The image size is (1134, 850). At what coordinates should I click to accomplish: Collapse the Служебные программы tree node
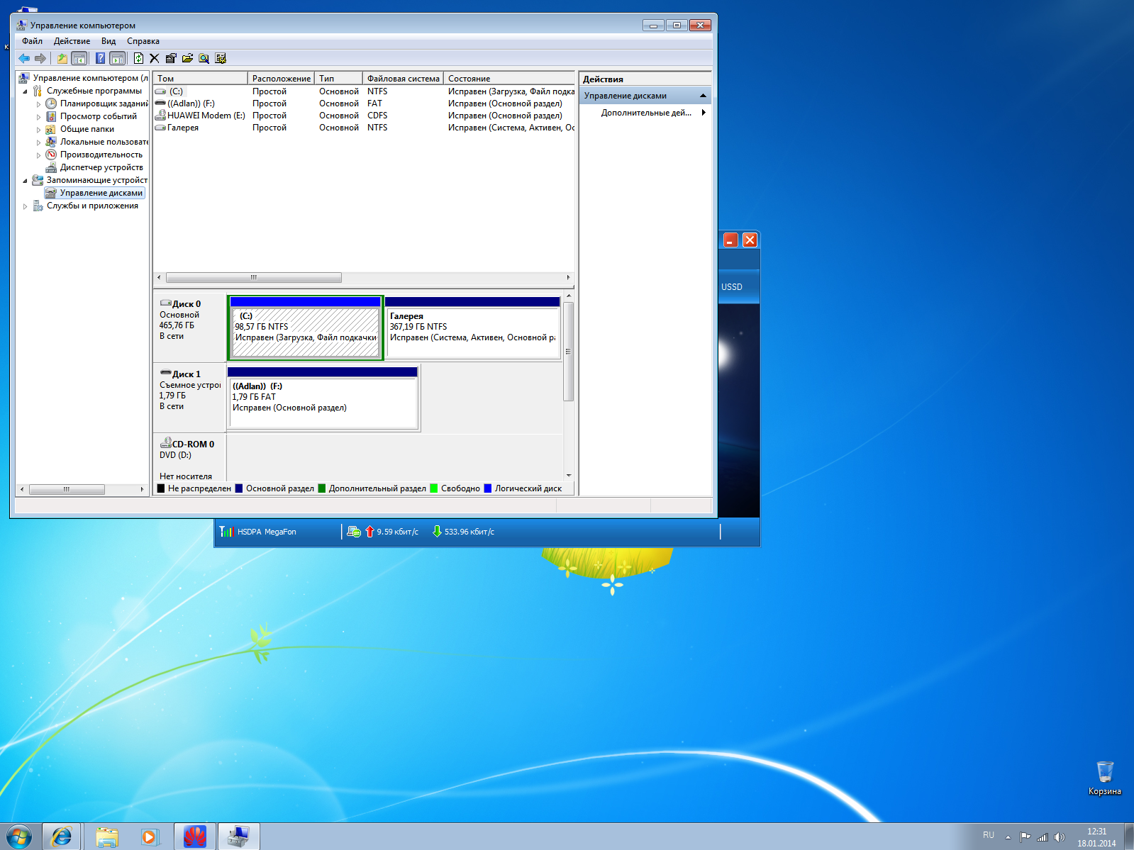pyautogui.click(x=26, y=91)
